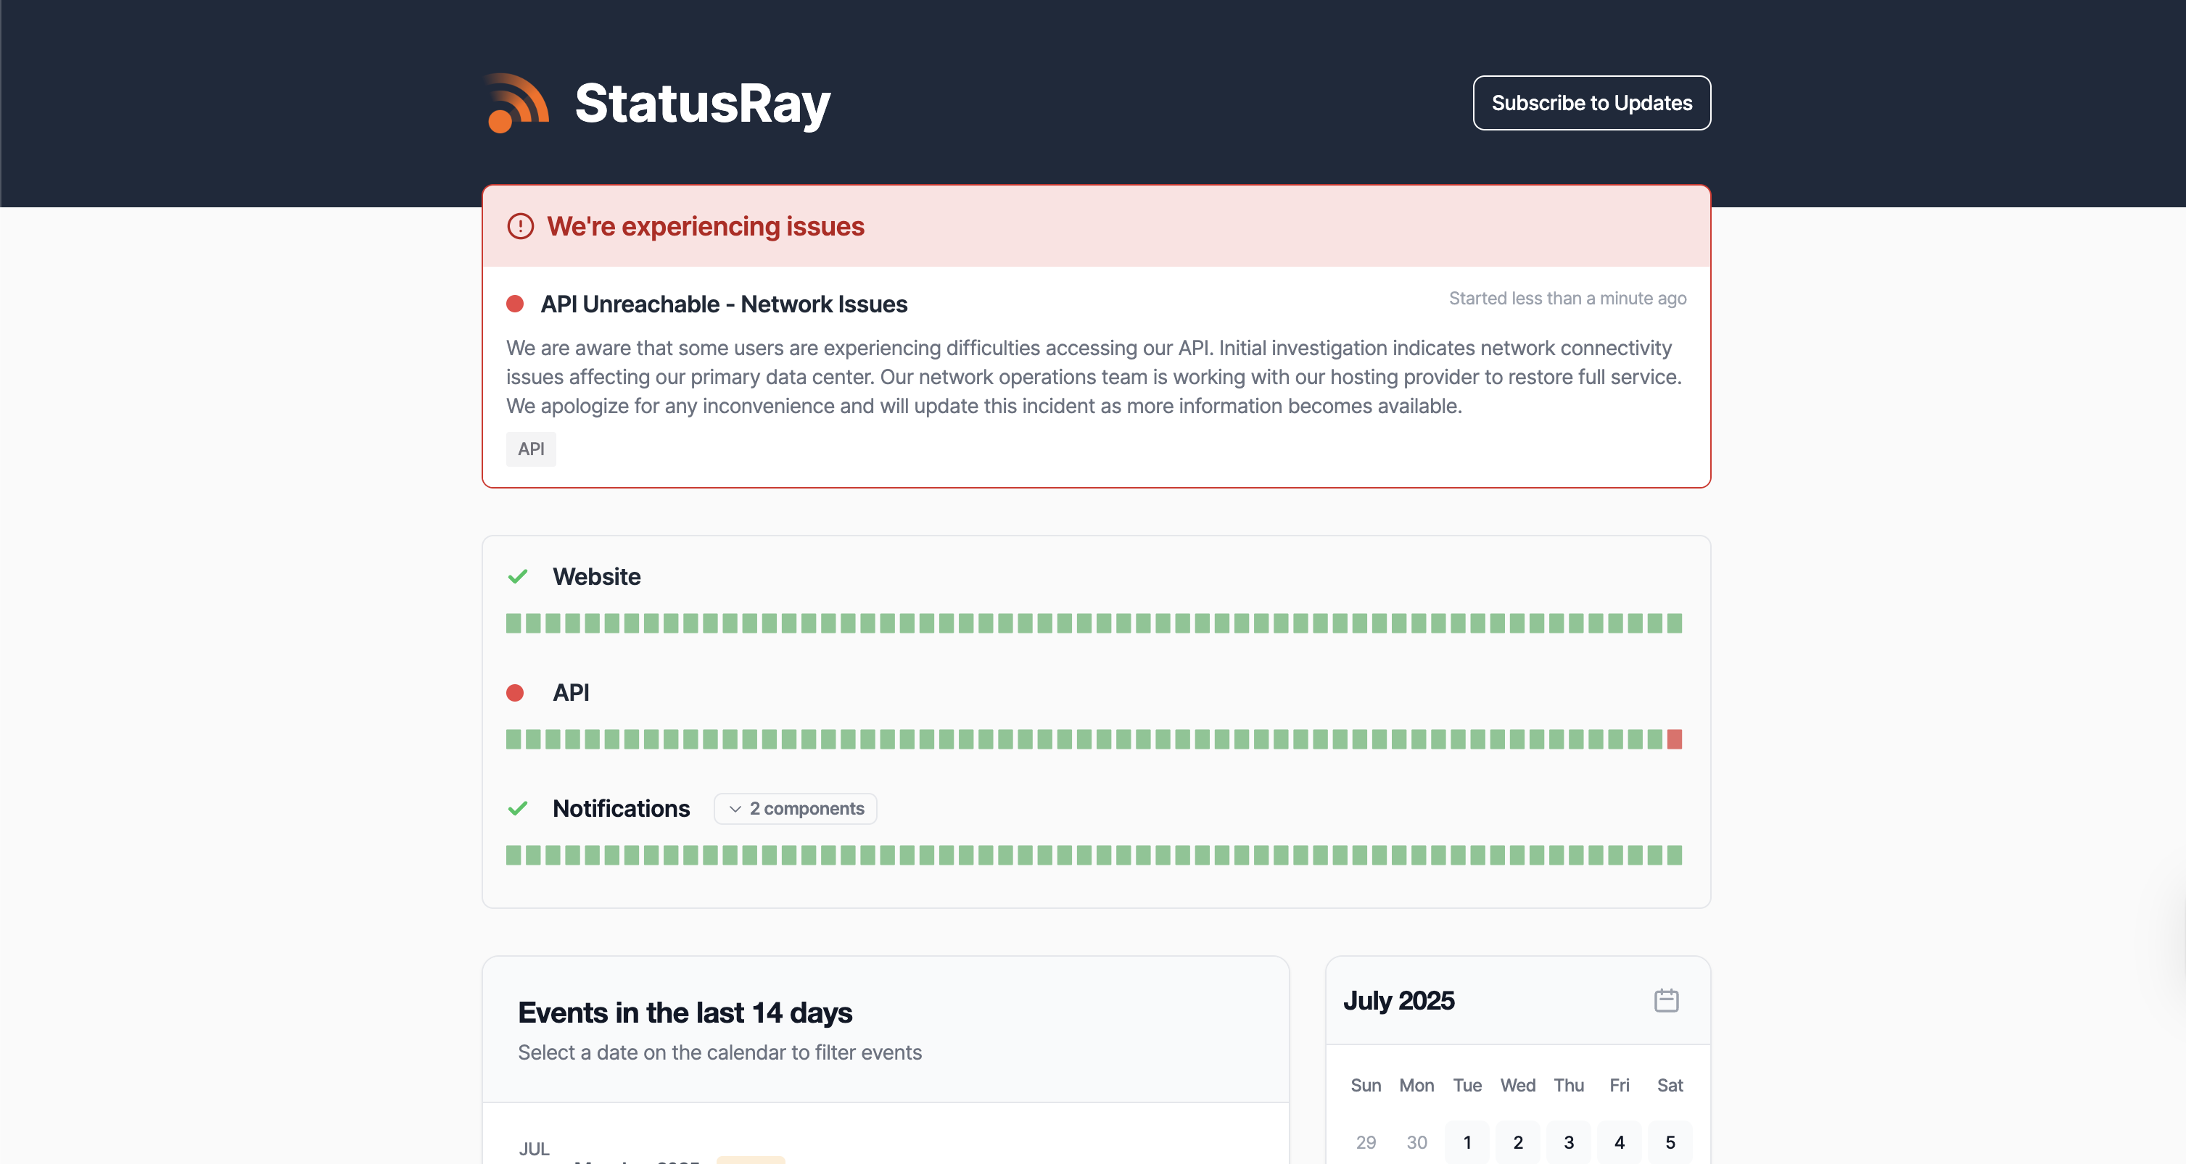Click the API tag under the incident
The image size is (2186, 1164).
[x=531, y=449]
